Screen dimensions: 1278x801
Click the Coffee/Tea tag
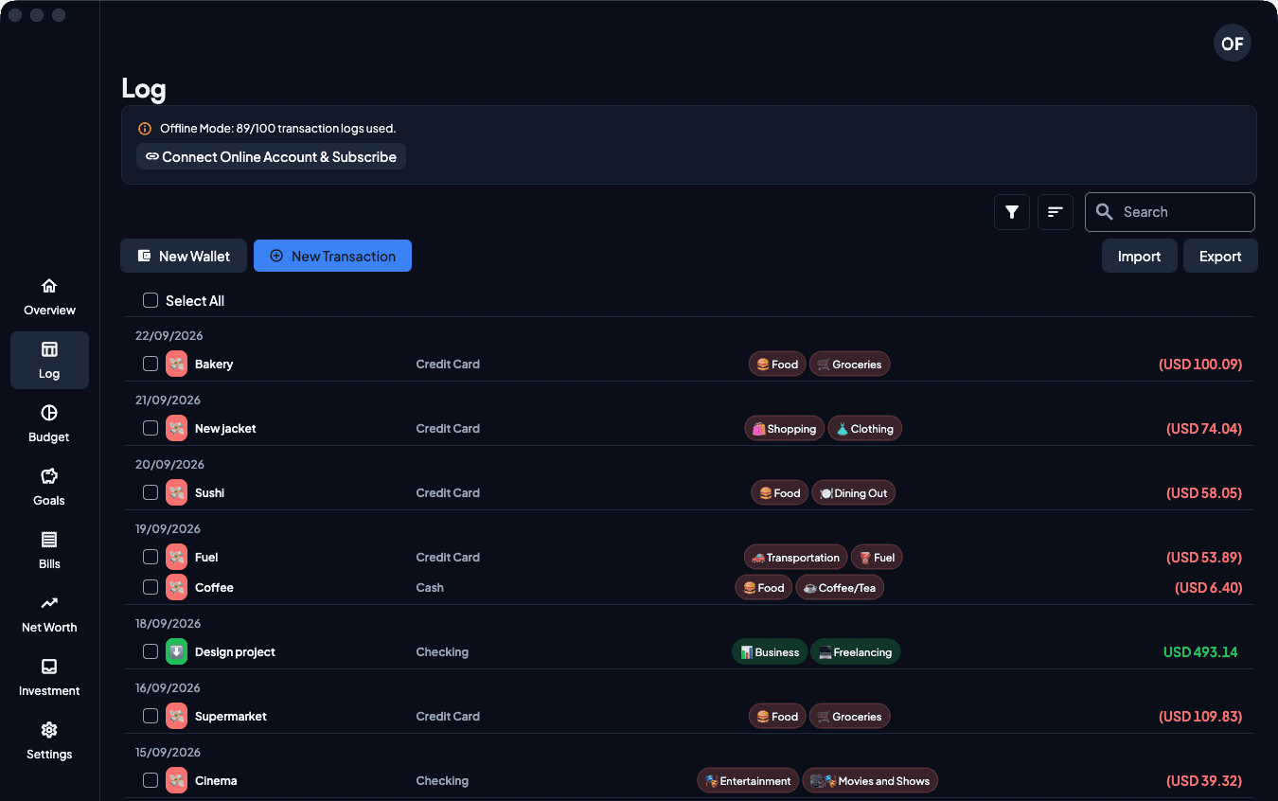(x=840, y=588)
